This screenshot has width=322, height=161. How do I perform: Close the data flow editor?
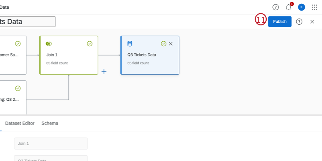[312, 22]
